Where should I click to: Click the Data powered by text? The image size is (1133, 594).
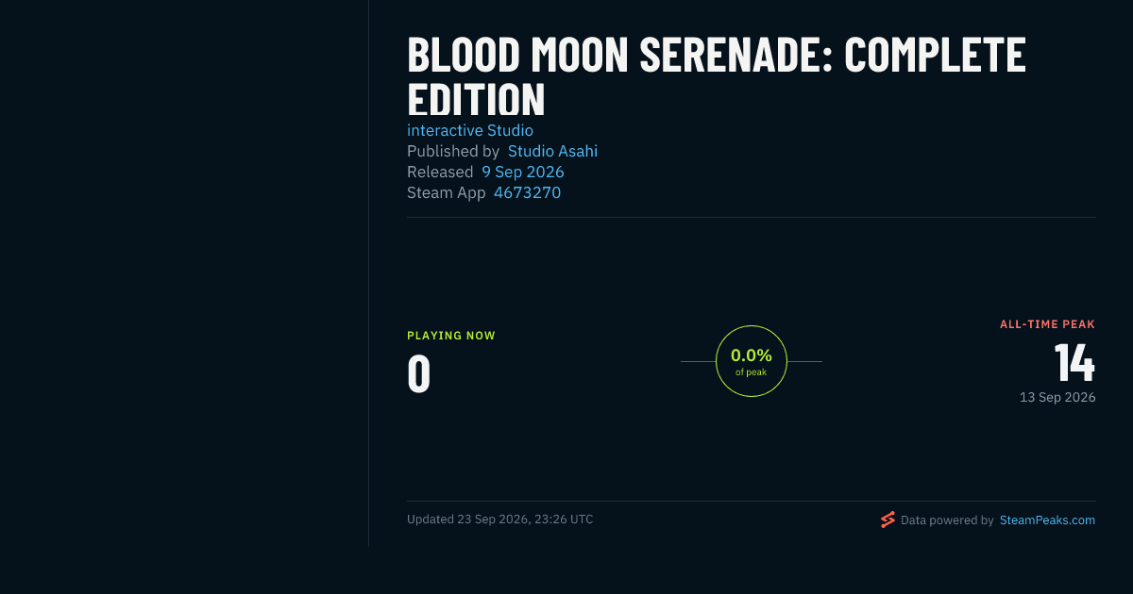pyautogui.click(x=947, y=520)
